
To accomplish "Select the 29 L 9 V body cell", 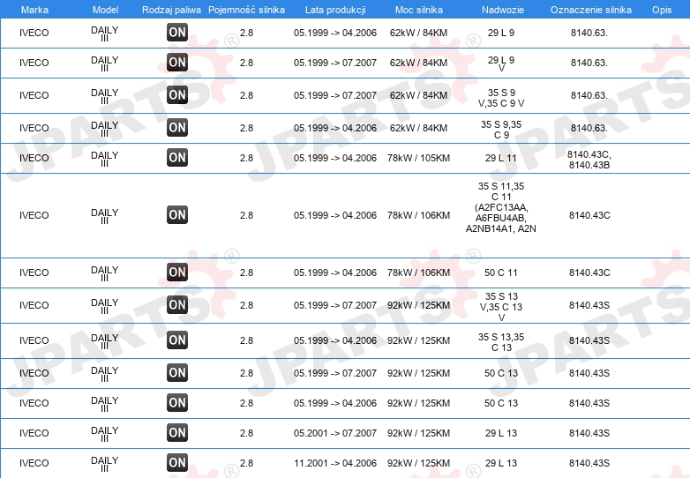I will click(x=501, y=63).
